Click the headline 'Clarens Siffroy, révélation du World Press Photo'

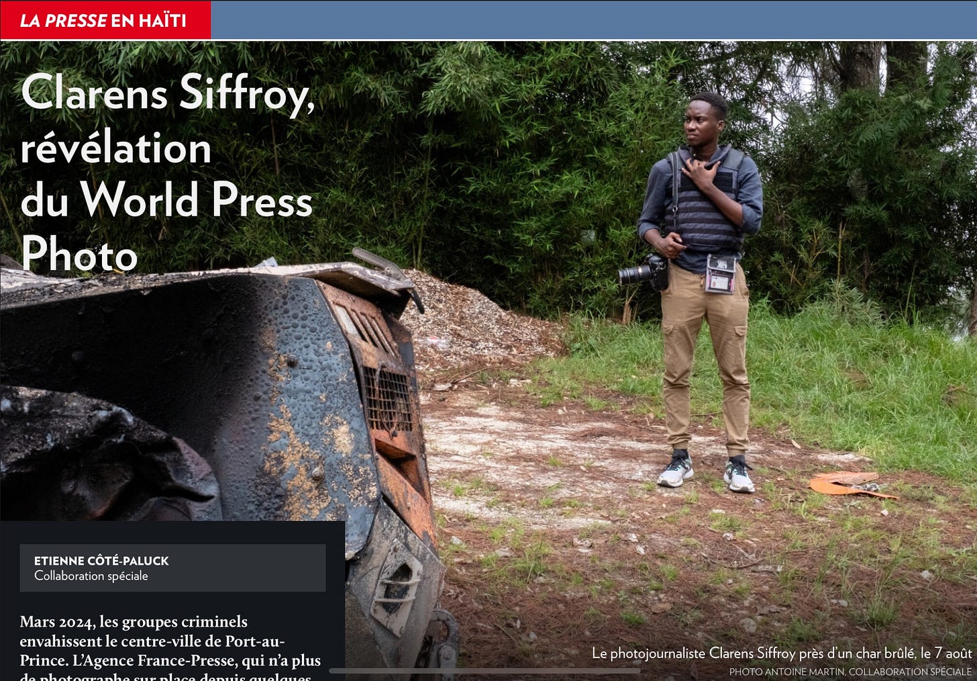coord(167,174)
